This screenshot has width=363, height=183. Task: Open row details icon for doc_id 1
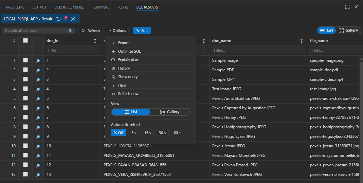(x=38, y=61)
